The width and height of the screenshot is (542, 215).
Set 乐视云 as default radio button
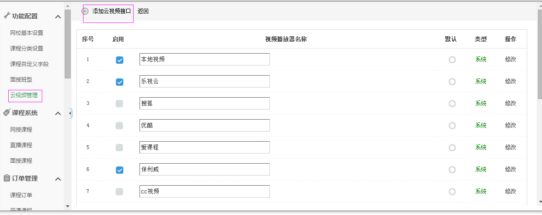pyautogui.click(x=452, y=82)
